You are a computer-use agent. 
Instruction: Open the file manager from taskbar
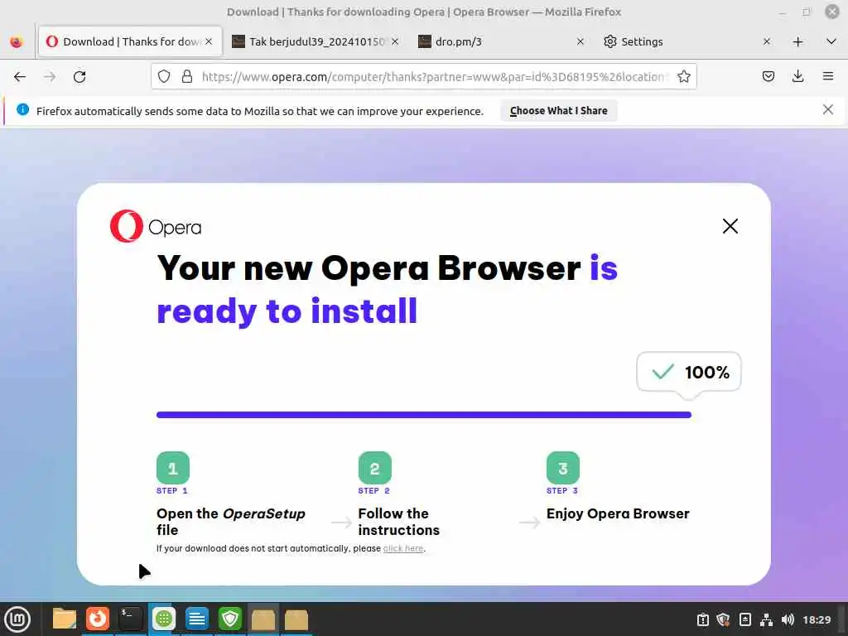pyautogui.click(x=65, y=619)
